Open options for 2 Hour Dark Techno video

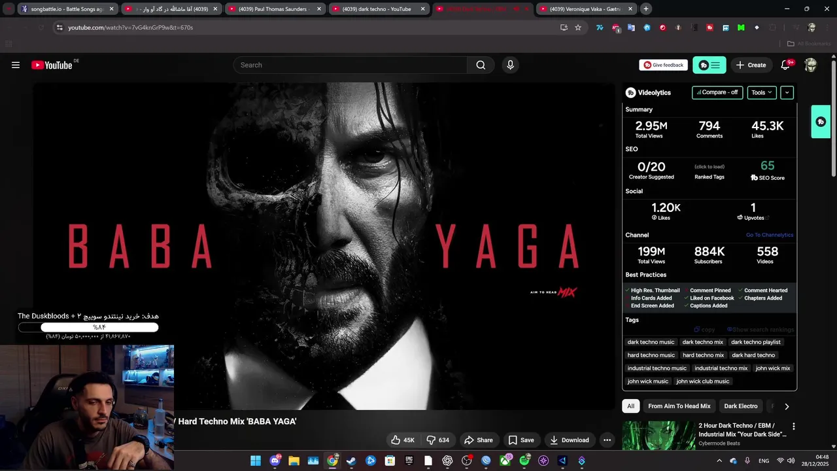(x=794, y=427)
